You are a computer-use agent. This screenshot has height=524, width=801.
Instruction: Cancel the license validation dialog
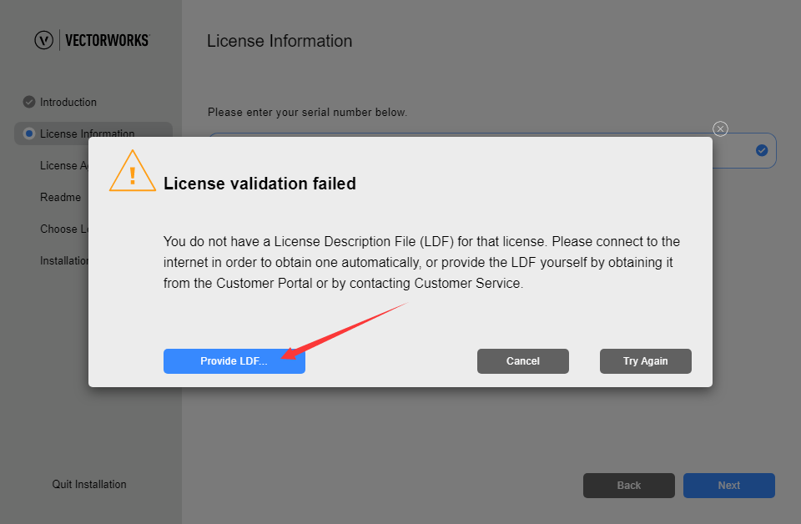pos(523,361)
